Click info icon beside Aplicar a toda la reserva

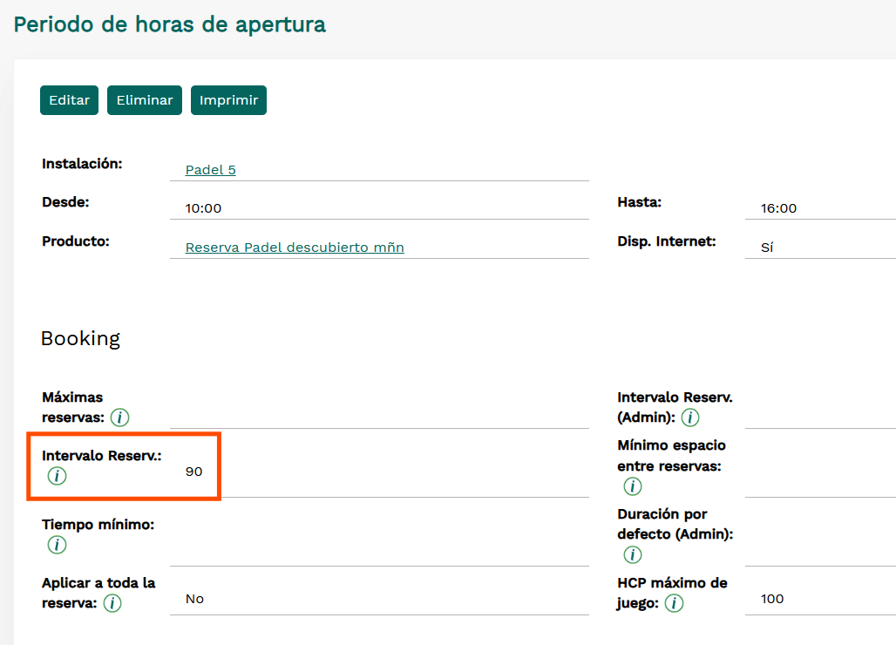point(112,603)
